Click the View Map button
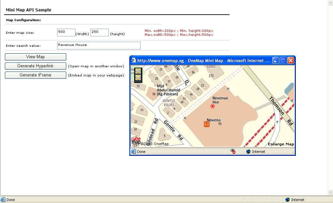This screenshot has width=333, height=203. pos(36,57)
